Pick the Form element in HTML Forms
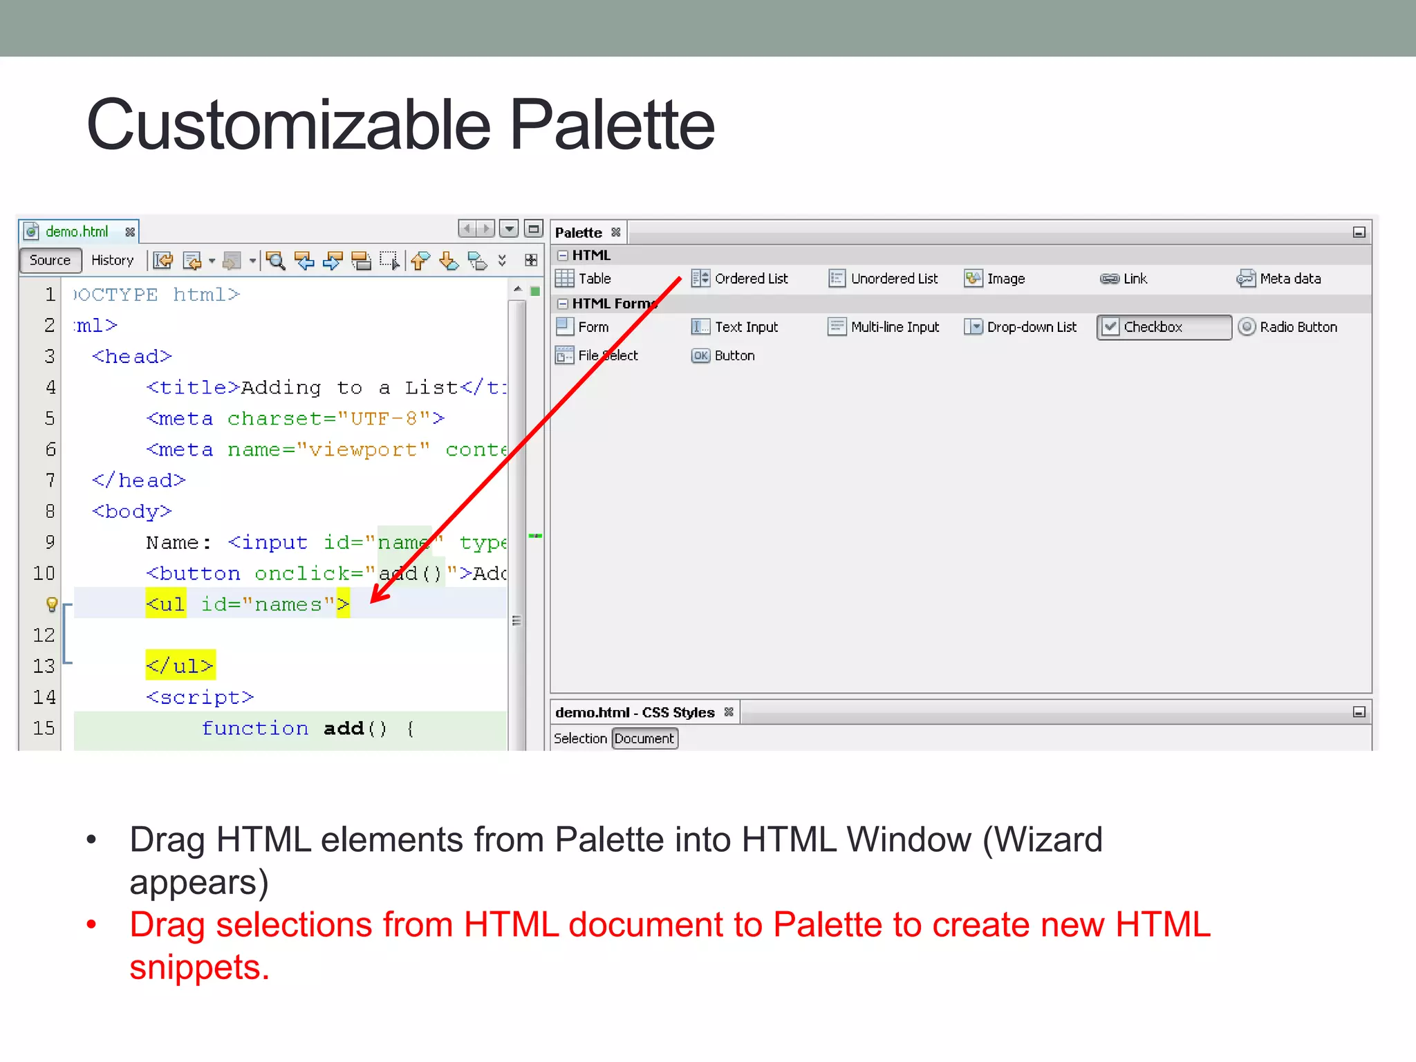Image resolution: width=1416 pixels, height=1062 pixels. coord(582,326)
